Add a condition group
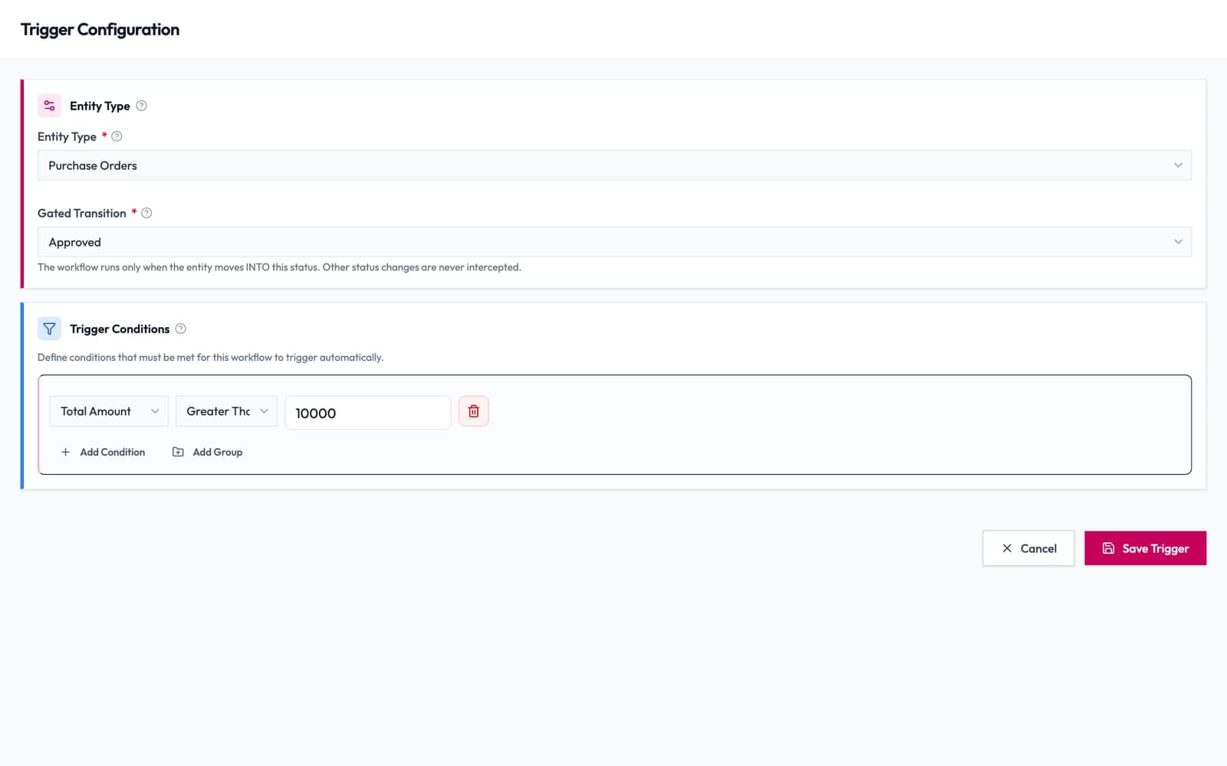1227x766 pixels. tap(207, 452)
